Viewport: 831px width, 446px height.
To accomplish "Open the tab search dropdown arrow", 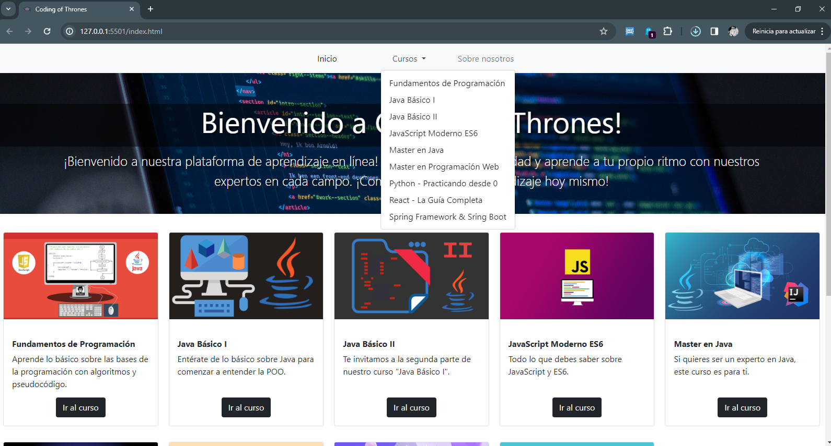I will [8, 9].
